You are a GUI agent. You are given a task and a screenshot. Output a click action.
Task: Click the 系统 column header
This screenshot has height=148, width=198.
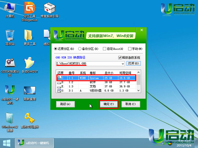(83, 73)
